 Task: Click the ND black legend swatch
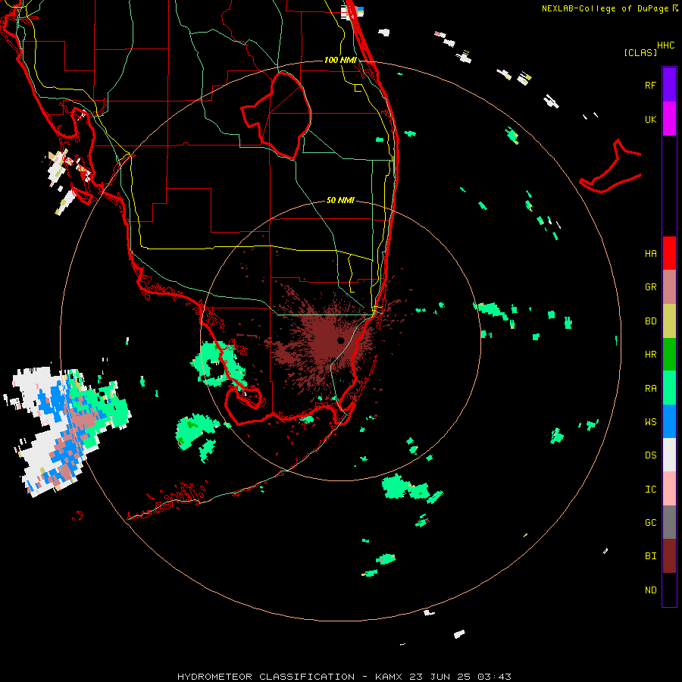[x=669, y=590]
